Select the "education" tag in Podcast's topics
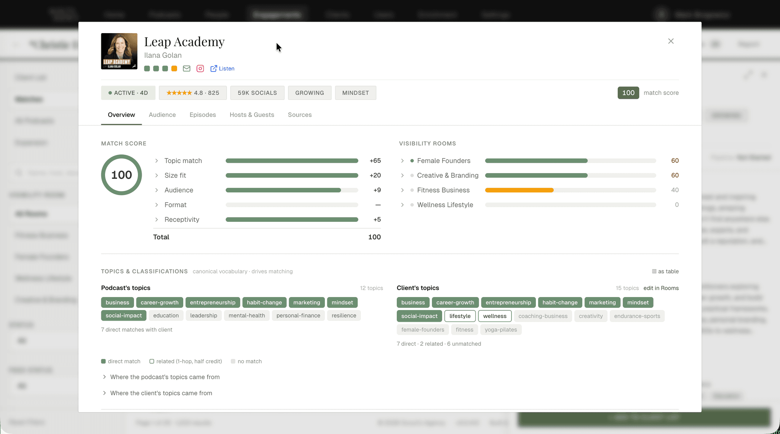The width and height of the screenshot is (780, 434). click(166, 315)
